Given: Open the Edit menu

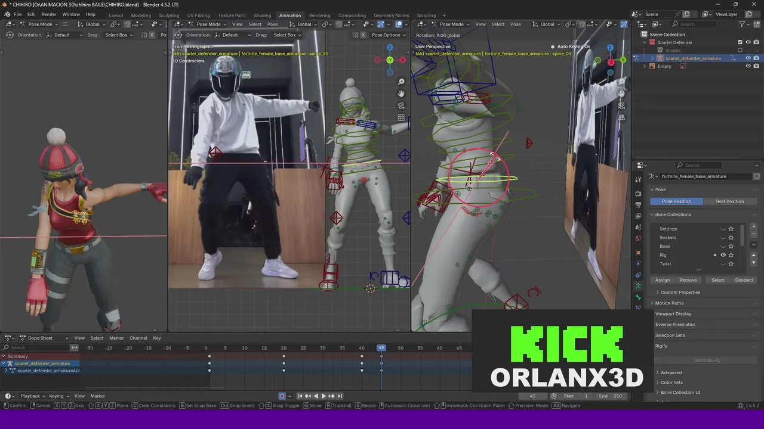Looking at the screenshot, I should (31, 14).
